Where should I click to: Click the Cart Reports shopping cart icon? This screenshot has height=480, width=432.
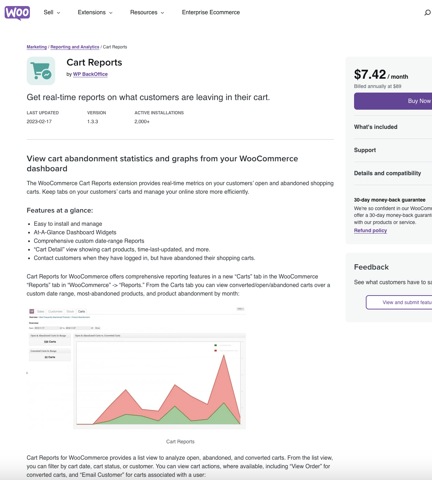tap(41, 71)
